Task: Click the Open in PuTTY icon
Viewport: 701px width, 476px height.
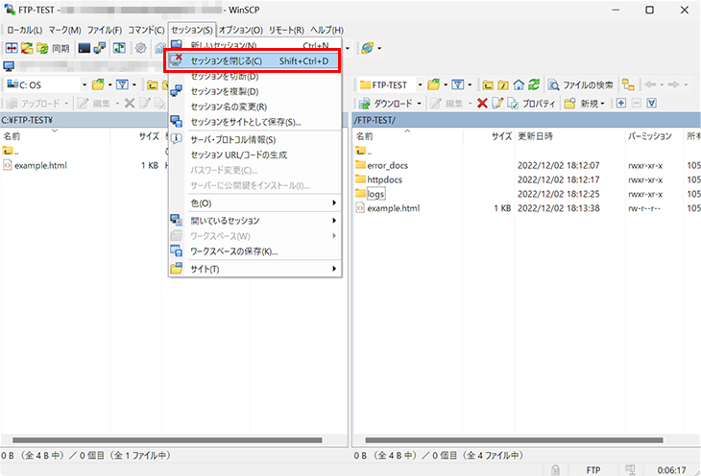Action: click(99, 48)
